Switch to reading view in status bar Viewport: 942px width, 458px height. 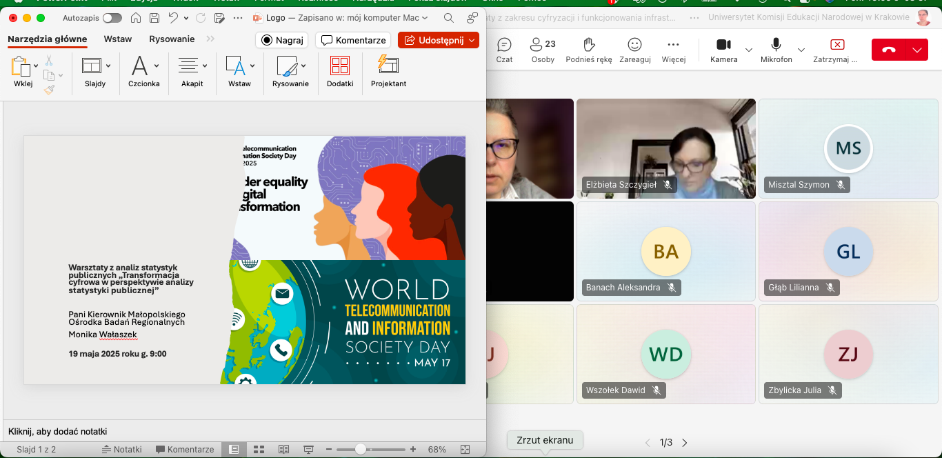tap(283, 449)
